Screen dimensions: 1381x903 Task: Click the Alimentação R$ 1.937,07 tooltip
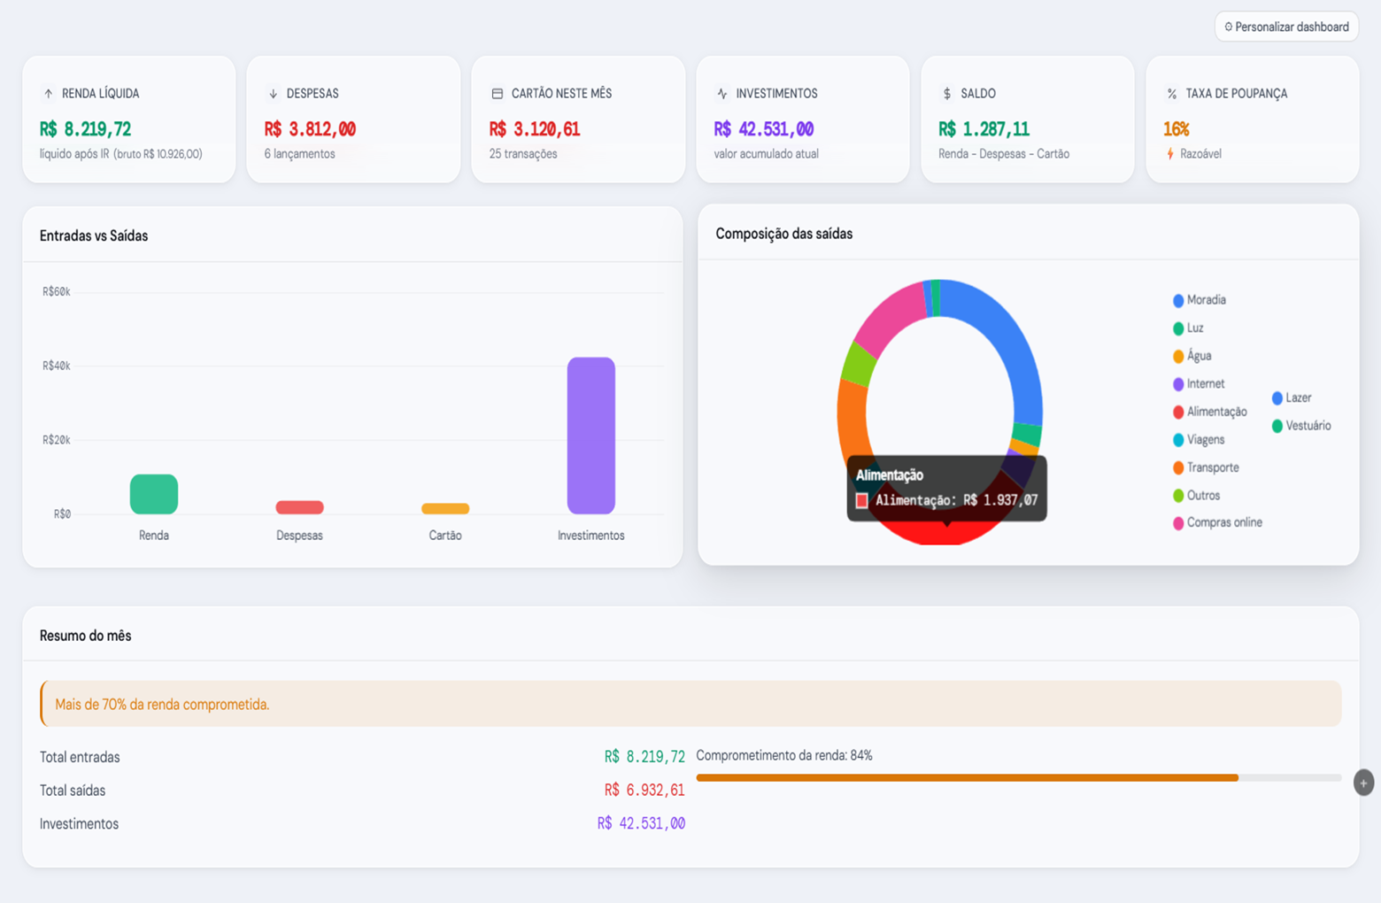(x=947, y=489)
